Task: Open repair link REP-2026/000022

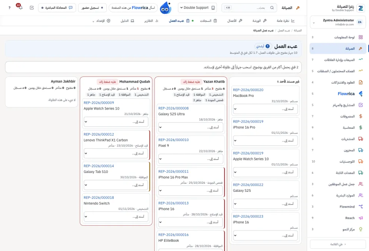Action: pyautogui.click(x=248, y=185)
